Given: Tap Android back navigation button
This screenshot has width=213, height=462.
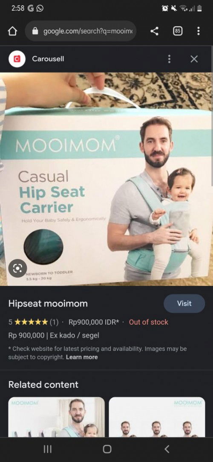Looking at the screenshot, I should click(167, 449).
